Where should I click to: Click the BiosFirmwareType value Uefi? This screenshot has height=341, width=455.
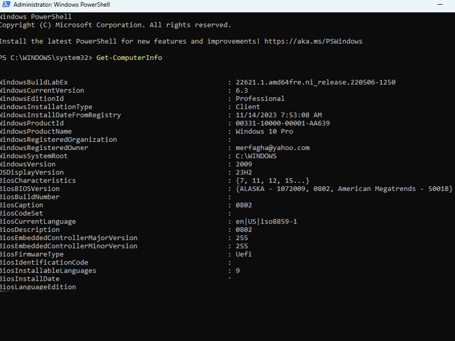244,254
